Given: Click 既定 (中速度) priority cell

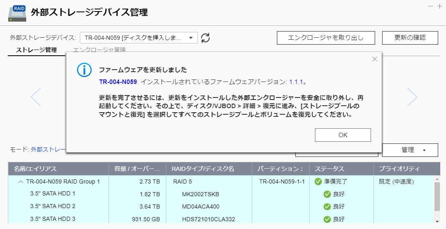Looking at the screenshot, I should click(396, 181).
